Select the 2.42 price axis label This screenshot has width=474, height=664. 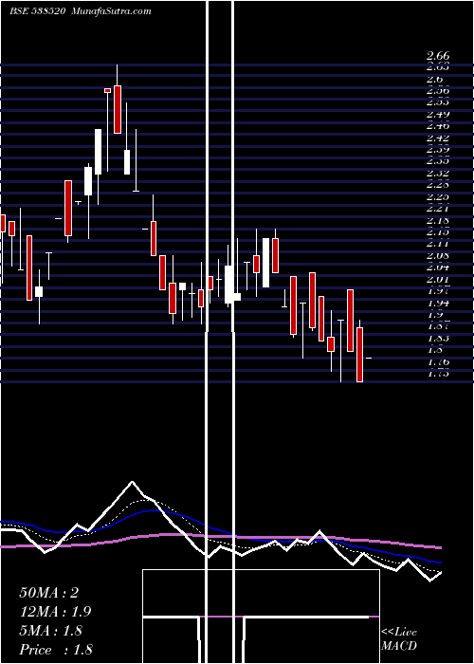pyautogui.click(x=438, y=138)
